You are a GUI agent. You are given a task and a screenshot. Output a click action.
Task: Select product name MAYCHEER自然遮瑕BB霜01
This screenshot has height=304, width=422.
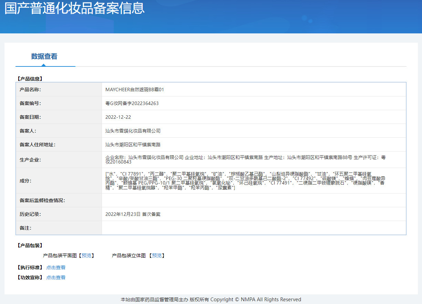[x=135, y=90]
